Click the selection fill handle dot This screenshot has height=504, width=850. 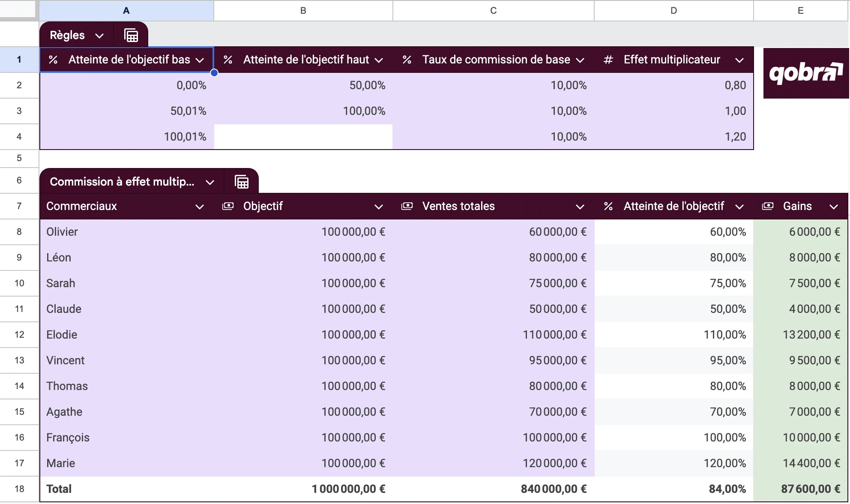coord(214,72)
